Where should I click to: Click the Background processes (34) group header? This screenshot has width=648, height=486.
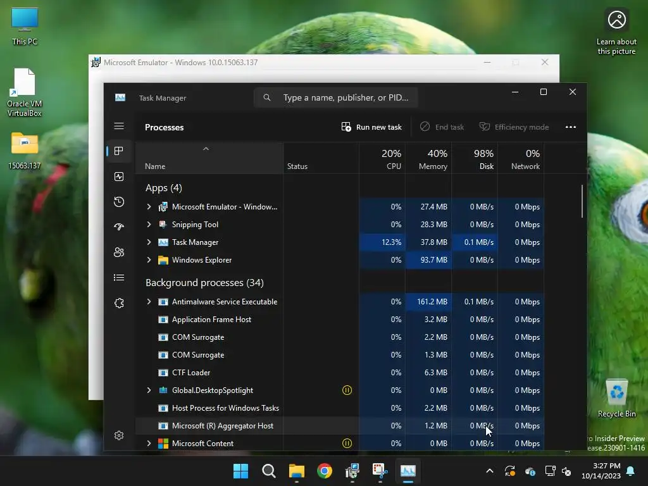click(x=204, y=283)
